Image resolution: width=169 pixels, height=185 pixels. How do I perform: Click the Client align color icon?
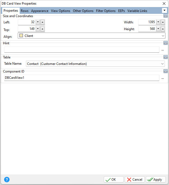pos(21,36)
